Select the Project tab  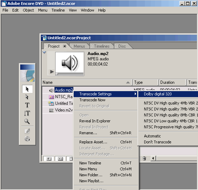[53, 46]
